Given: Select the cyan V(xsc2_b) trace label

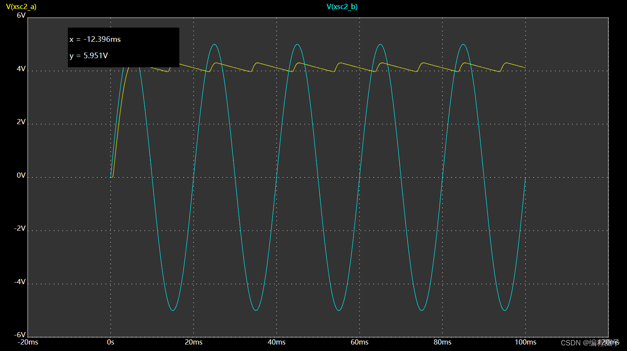Looking at the screenshot, I should 342,6.
